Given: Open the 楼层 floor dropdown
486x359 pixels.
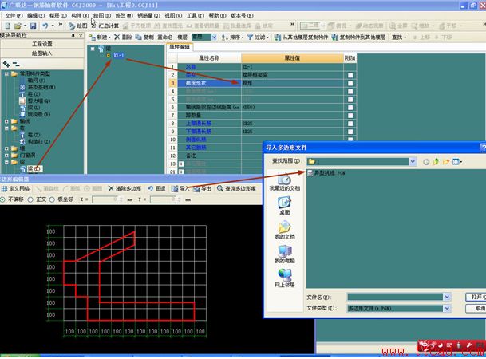Looking at the screenshot, I should point(214,37).
